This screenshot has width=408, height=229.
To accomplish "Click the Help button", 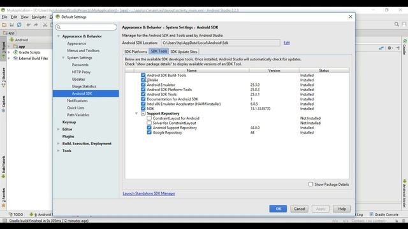I will (x=342, y=209).
